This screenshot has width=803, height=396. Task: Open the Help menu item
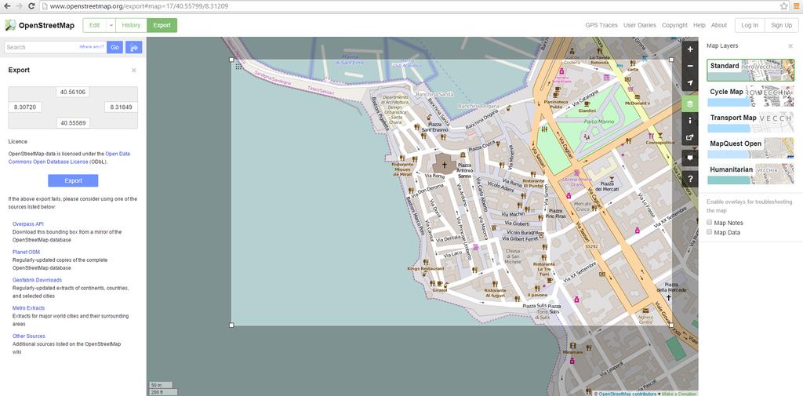(699, 25)
